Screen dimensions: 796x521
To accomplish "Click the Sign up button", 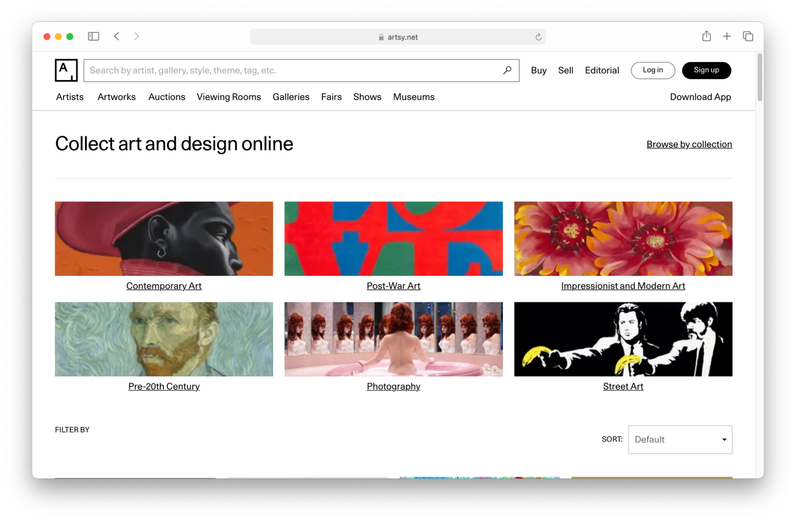I will (706, 70).
